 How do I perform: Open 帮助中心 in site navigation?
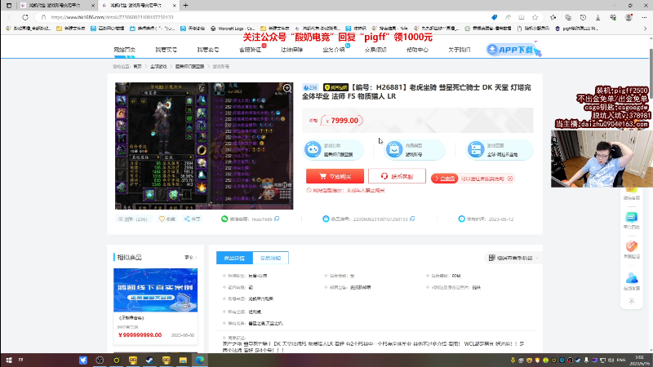pyautogui.click(x=417, y=50)
